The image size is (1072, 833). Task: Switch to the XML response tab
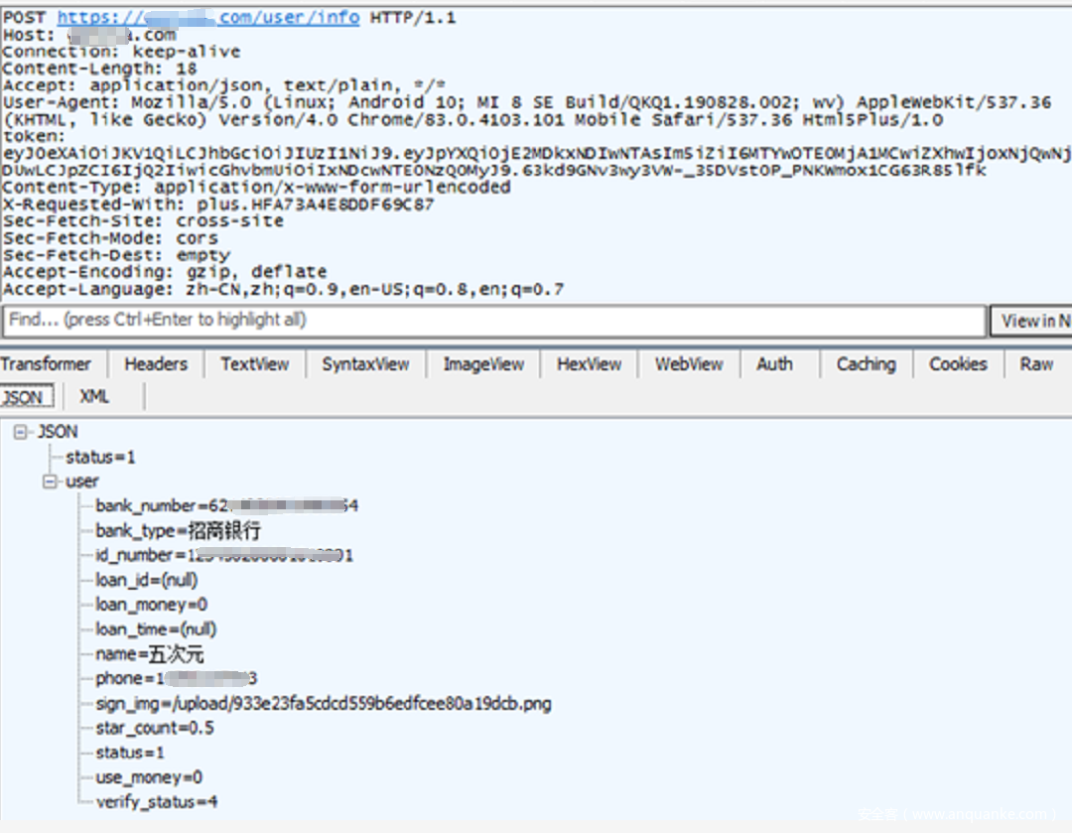point(94,397)
